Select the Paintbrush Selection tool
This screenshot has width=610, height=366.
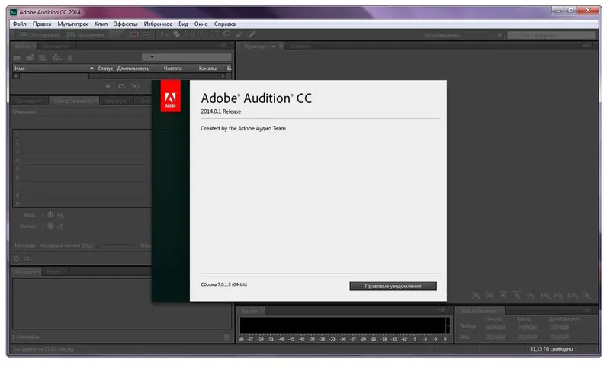coord(239,34)
